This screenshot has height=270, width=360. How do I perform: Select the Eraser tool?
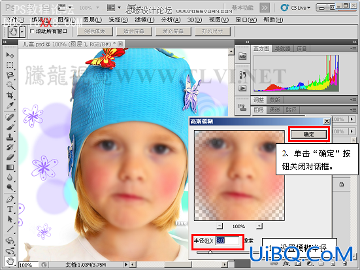10,158
